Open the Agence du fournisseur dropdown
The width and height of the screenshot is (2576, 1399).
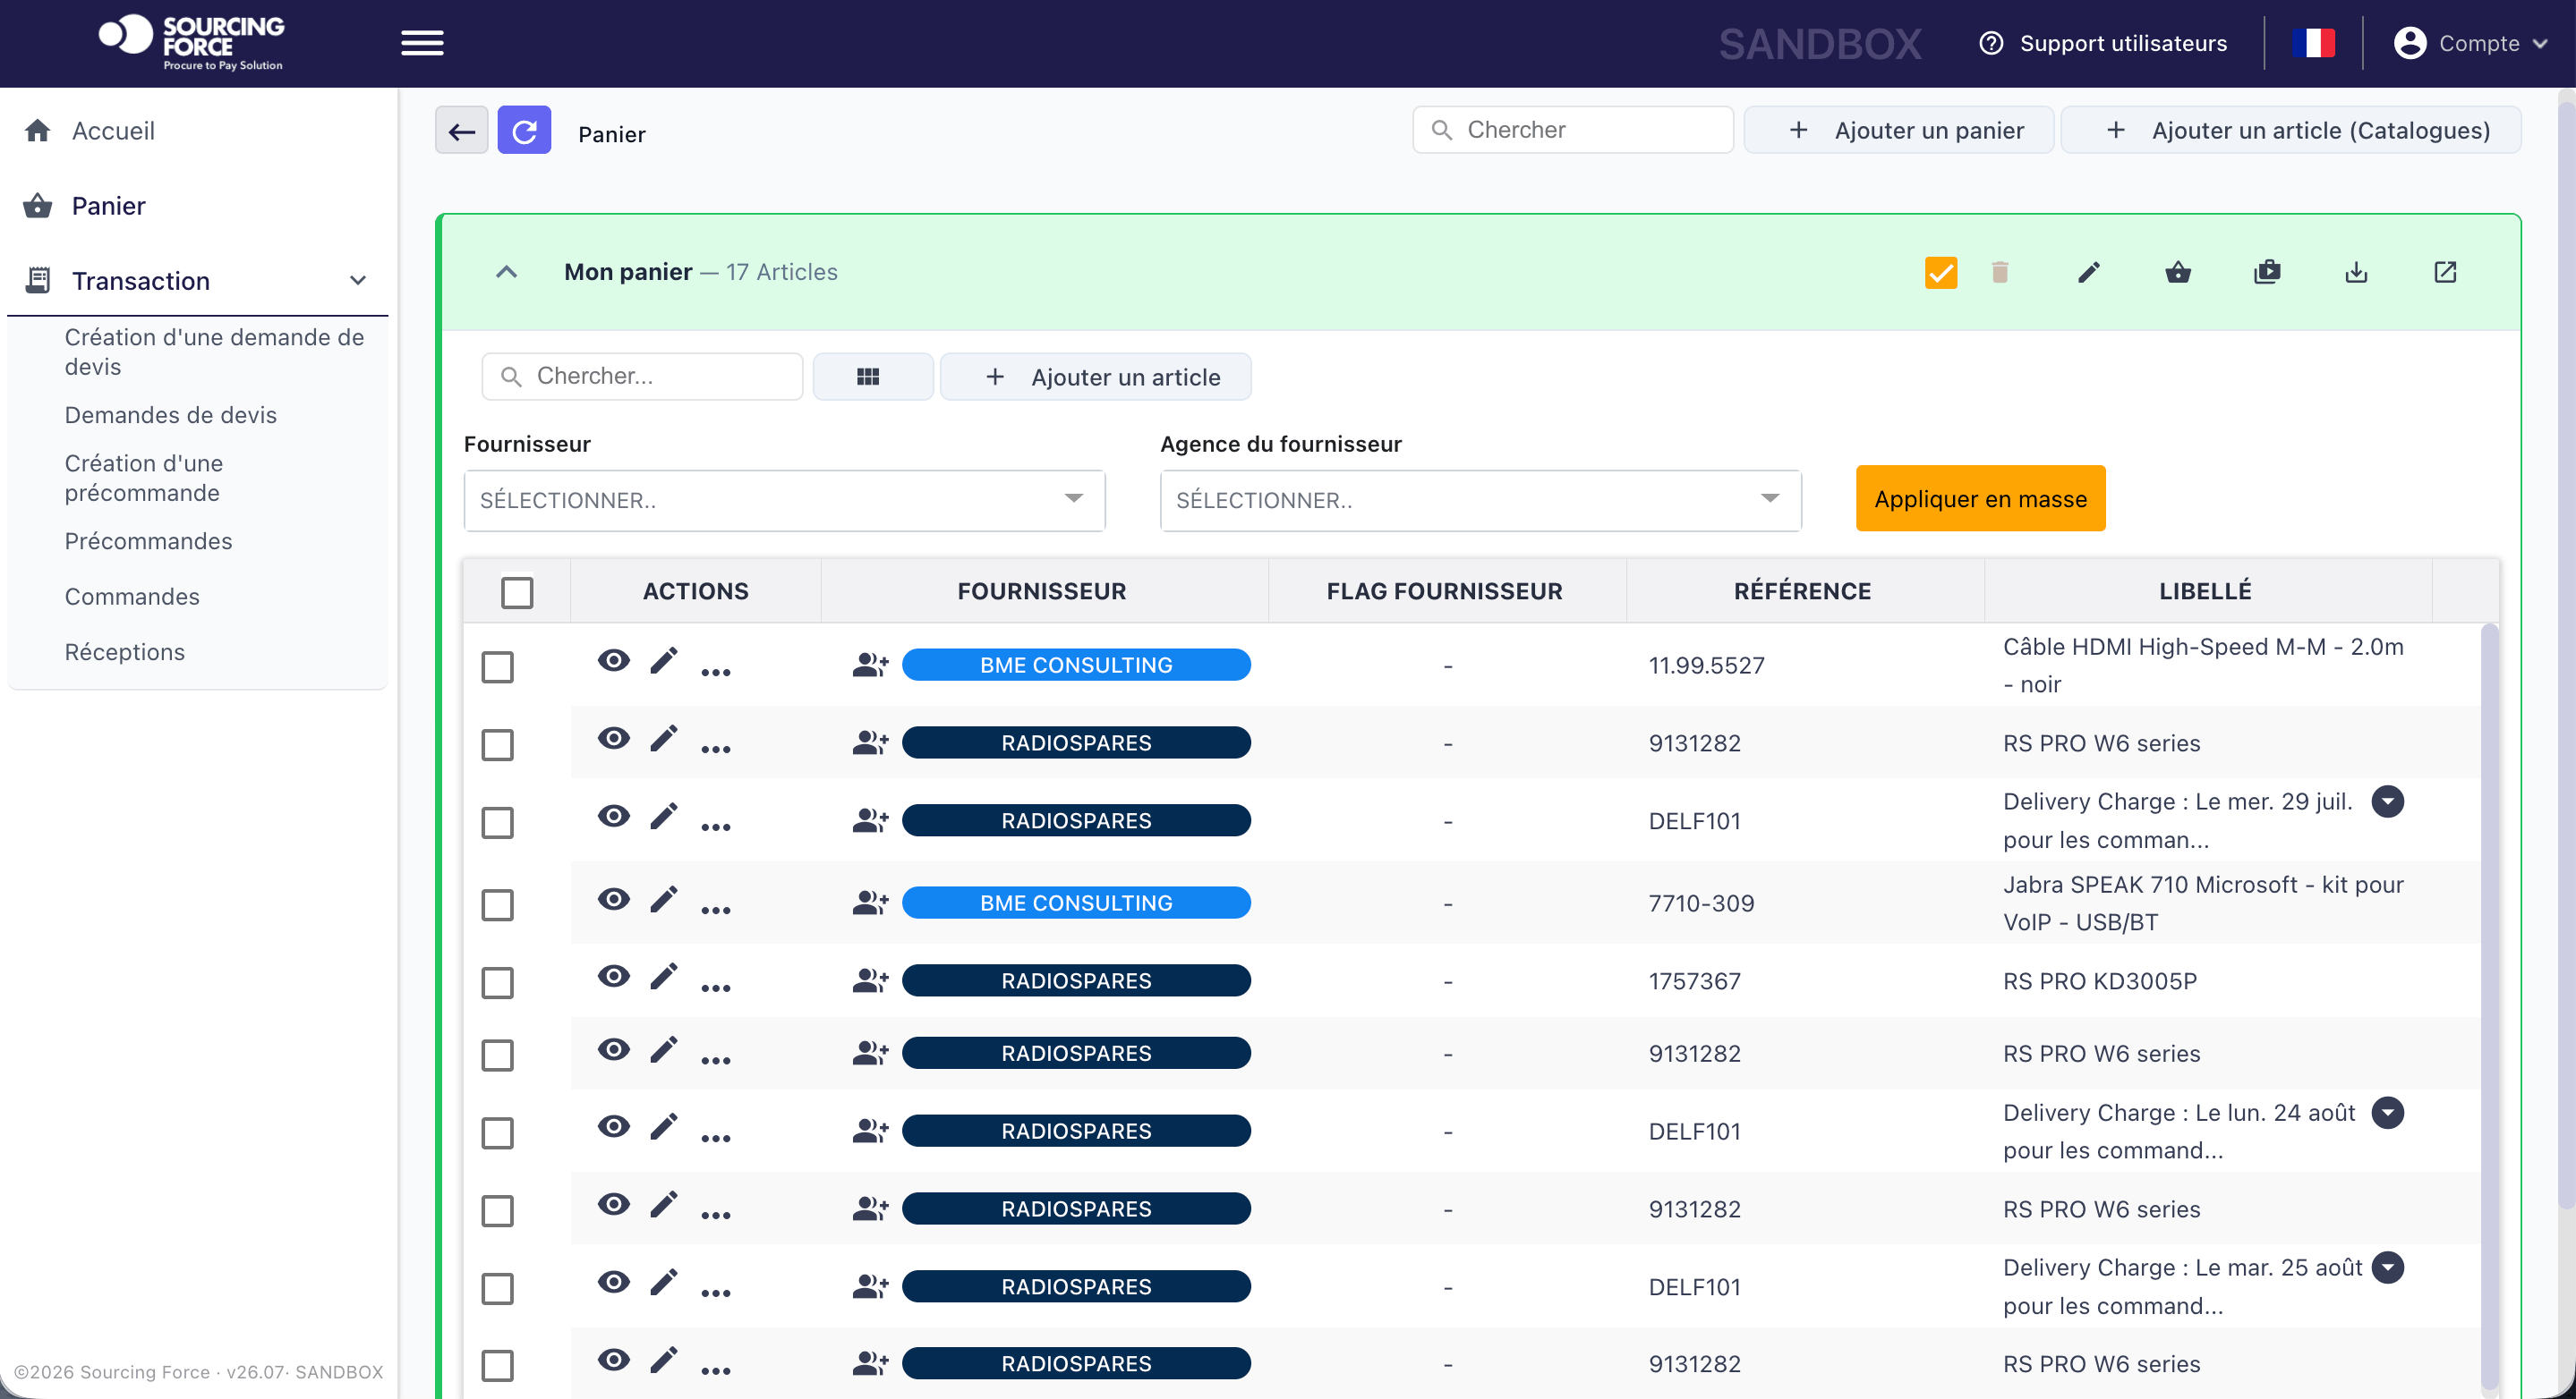pyautogui.click(x=1480, y=501)
